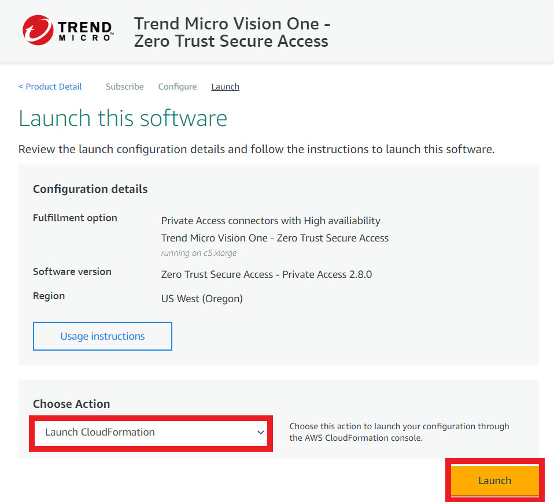The height and width of the screenshot is (502, 554).
Task: Click the Choose Action section heading
Action: point(71,404)
